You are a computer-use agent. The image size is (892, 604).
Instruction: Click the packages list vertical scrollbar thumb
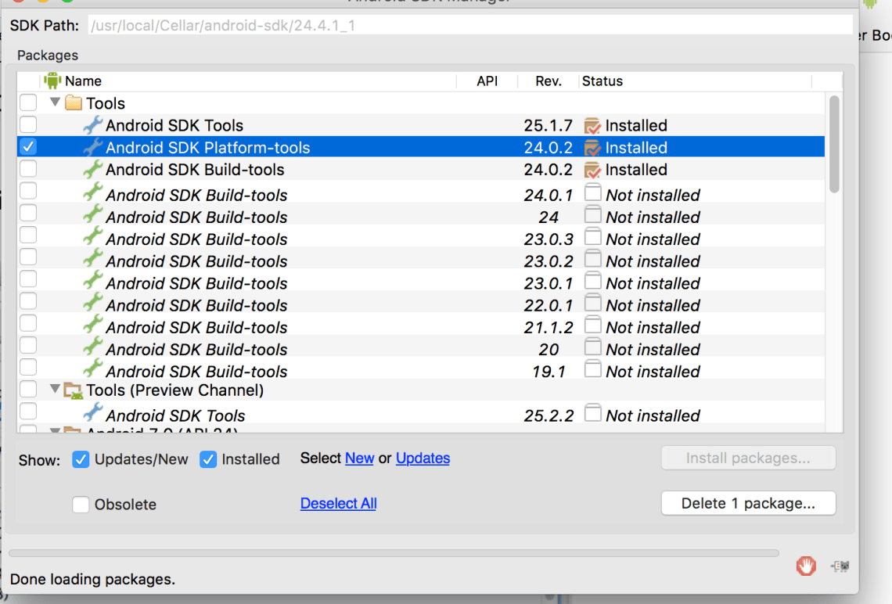point(834,144)
